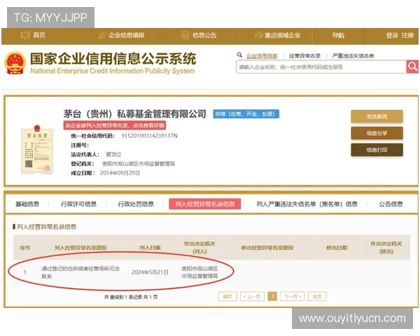Click the 列入日期 column header

[150, 248]
